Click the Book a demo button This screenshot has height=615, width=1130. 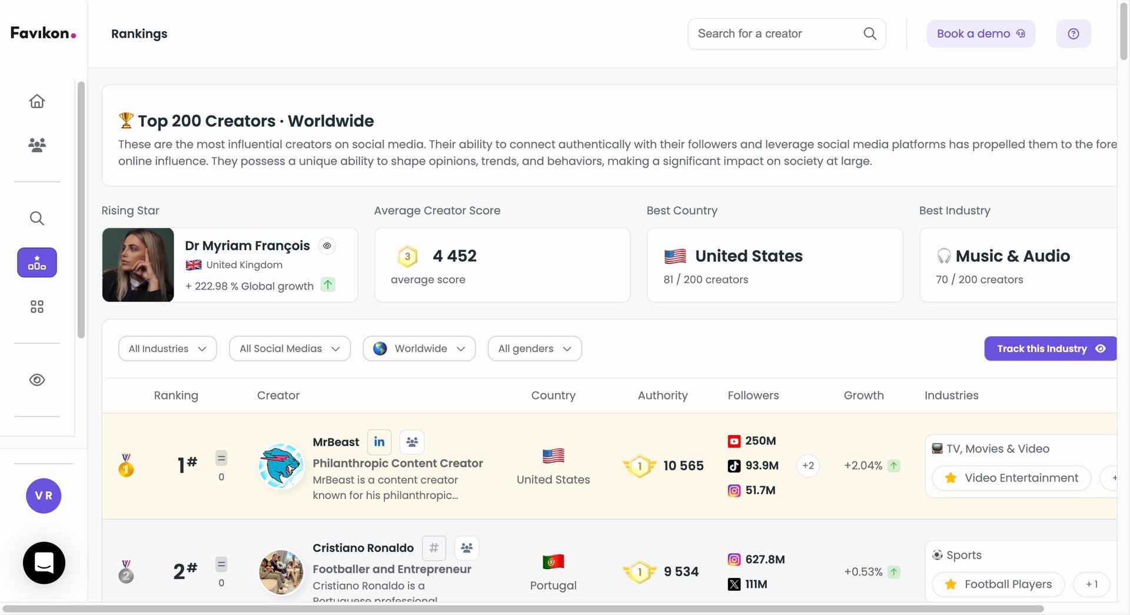[x=981, y=34]
